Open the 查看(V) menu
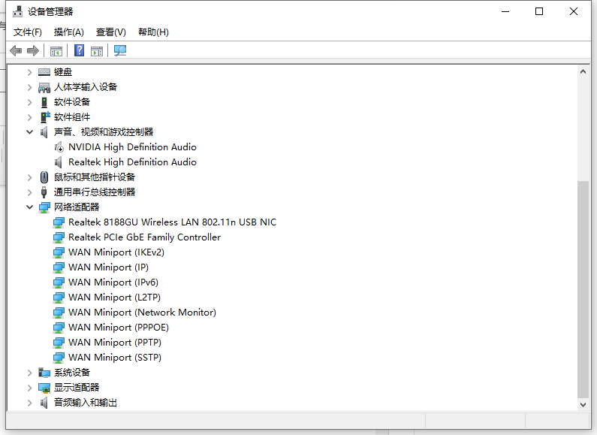The image size is (597, 435). pos(110,32)
